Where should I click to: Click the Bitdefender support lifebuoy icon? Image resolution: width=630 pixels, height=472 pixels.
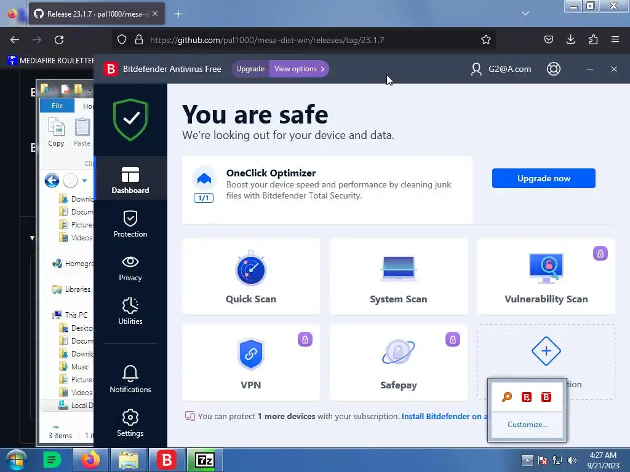pos(553,69)
